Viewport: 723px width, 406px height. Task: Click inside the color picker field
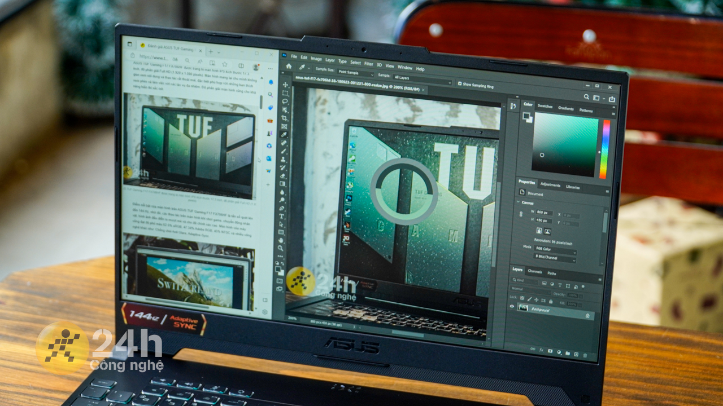565,144
